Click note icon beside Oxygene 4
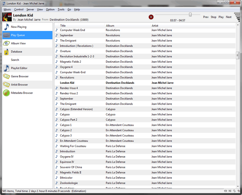The width and height of the screenshot is (242, 195). (57, 67)
